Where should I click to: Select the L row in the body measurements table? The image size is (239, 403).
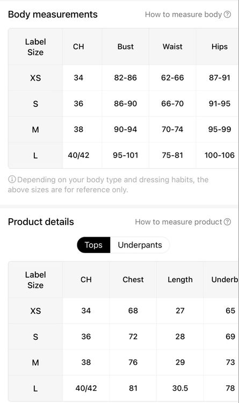pyautogui.click(x=124, y=155)
